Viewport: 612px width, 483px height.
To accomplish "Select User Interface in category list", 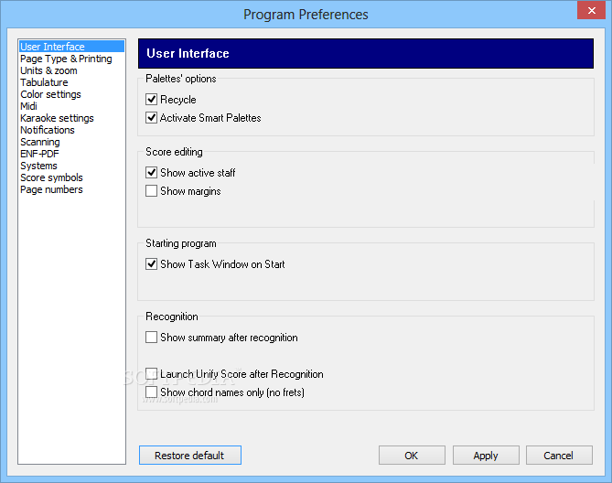I will 72,47.
